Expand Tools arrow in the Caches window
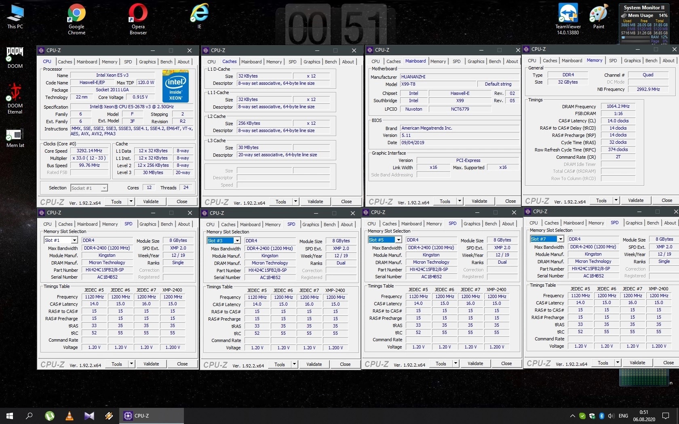The image size is (679, 424). 295,202
